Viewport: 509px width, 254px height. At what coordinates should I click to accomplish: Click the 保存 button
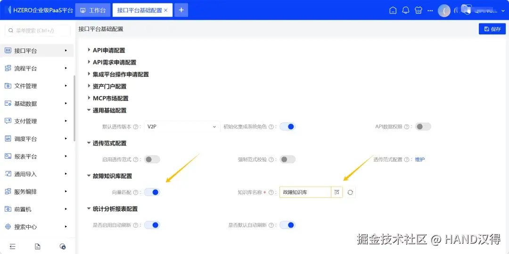tap(492, 29)
